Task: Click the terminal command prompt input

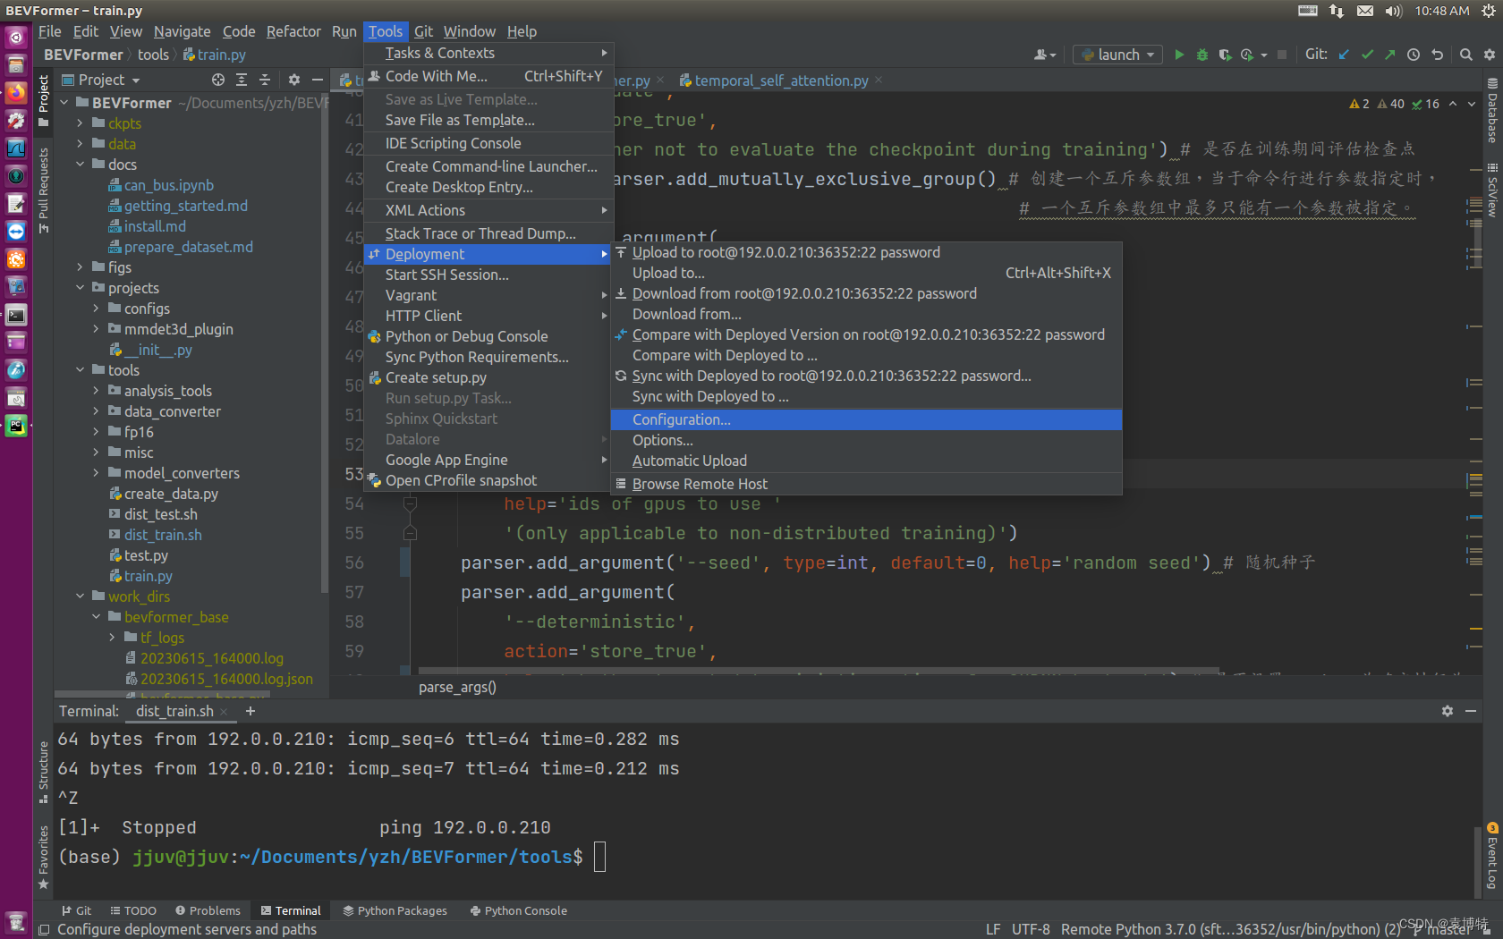Action: [599, 857]
